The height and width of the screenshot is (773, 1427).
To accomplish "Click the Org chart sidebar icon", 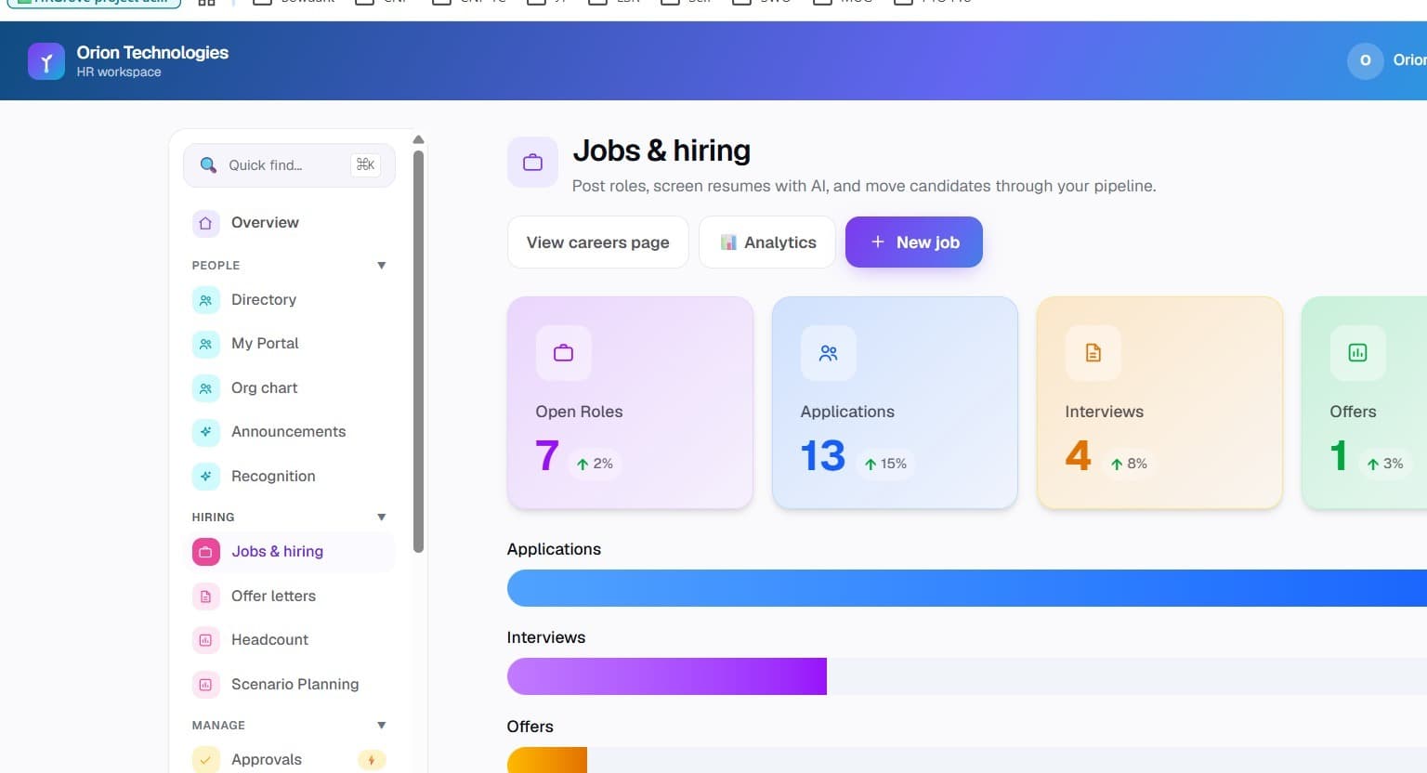I will coord(205,388).
